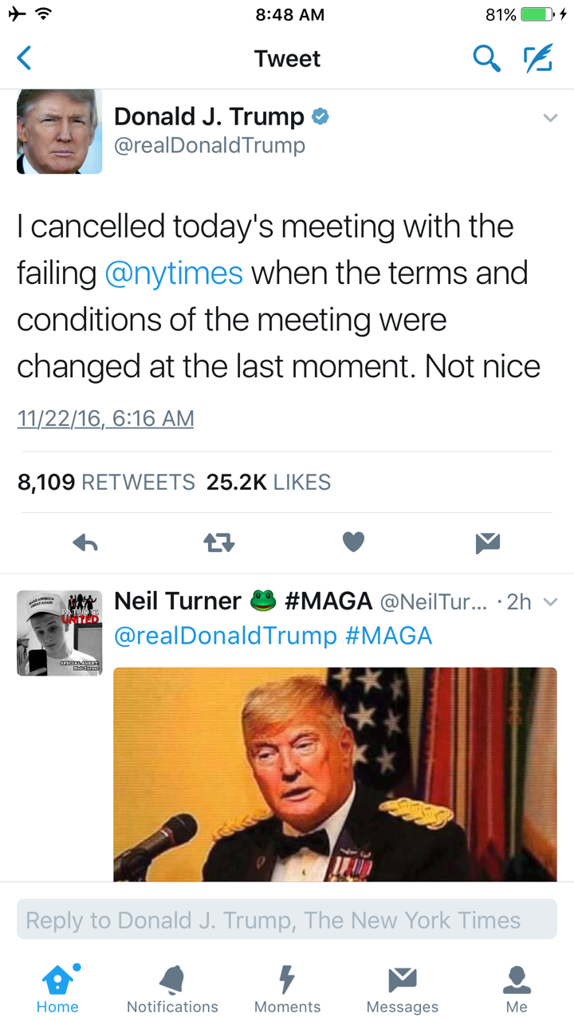The width and height of the screenshot is (574, 1021).
Task: Open the Messages tab
Action: coord(402,989)
